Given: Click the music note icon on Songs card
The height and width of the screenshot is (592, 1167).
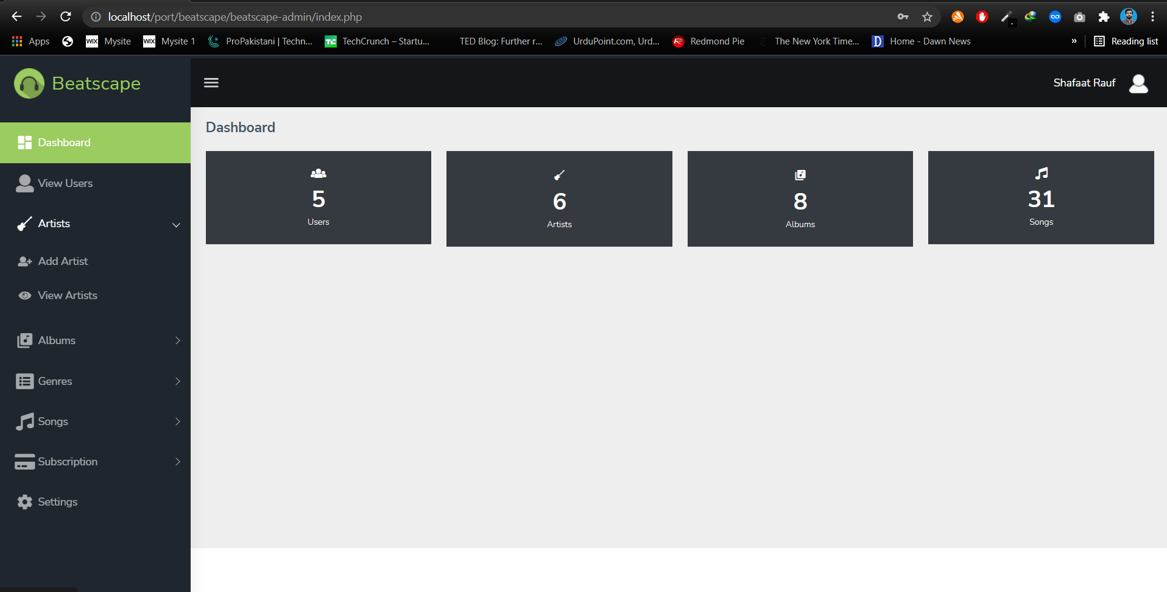Looking at the screenshot, I should click(x=1041, y=174).
